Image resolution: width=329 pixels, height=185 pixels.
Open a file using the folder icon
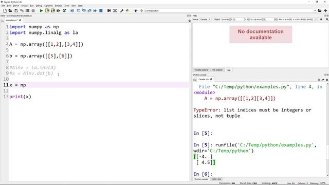point(10,10)
